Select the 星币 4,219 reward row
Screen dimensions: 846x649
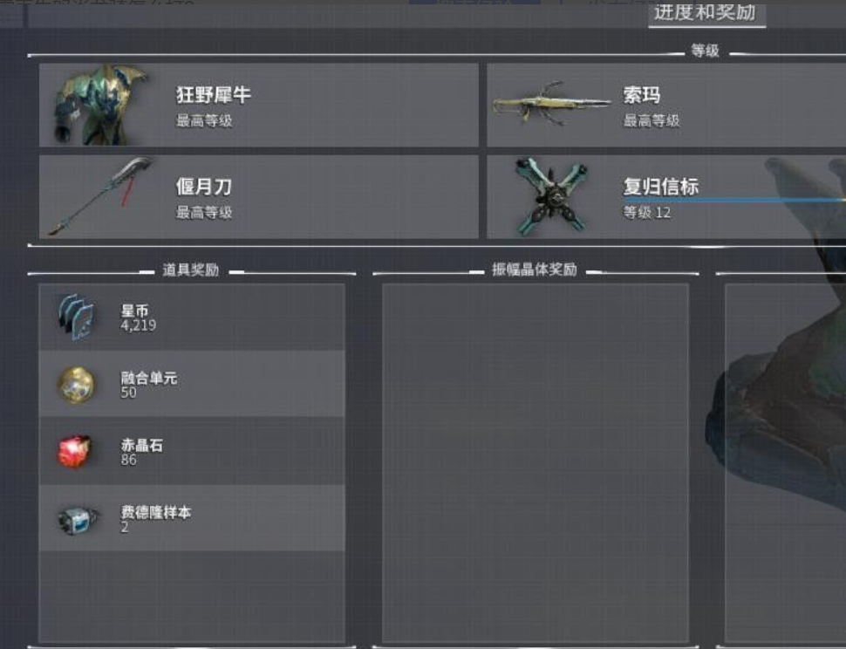[192, 318]
